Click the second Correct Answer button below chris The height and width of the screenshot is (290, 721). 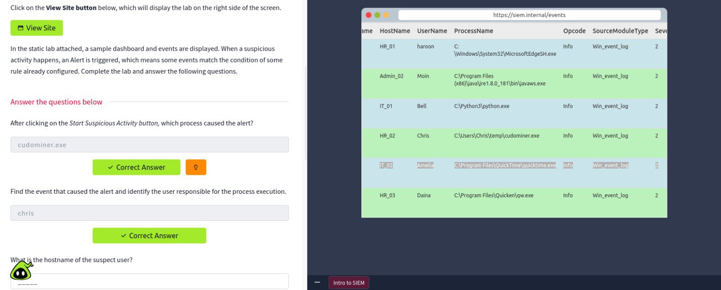pos(149,236)
